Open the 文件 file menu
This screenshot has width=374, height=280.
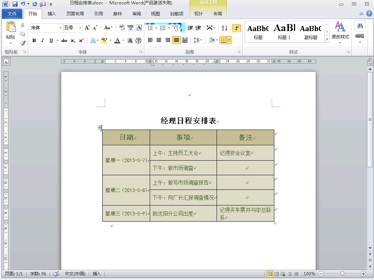tap(12, 14)
